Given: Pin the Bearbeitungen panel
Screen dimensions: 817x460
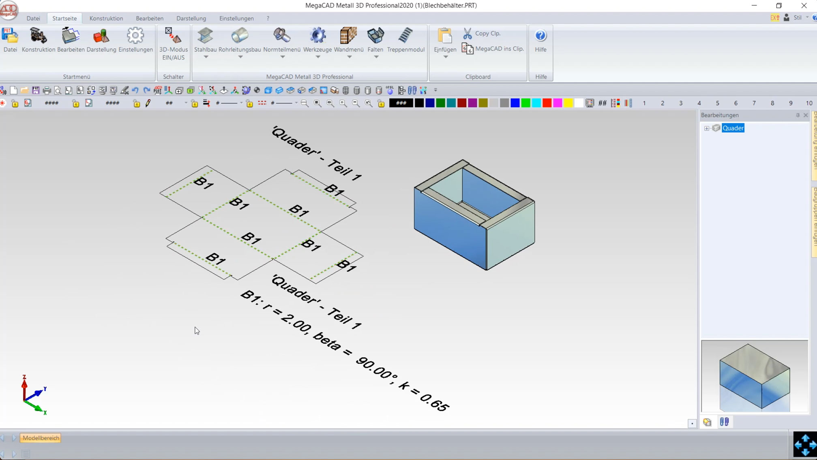Looking at the screenshot, I should 798,115.
